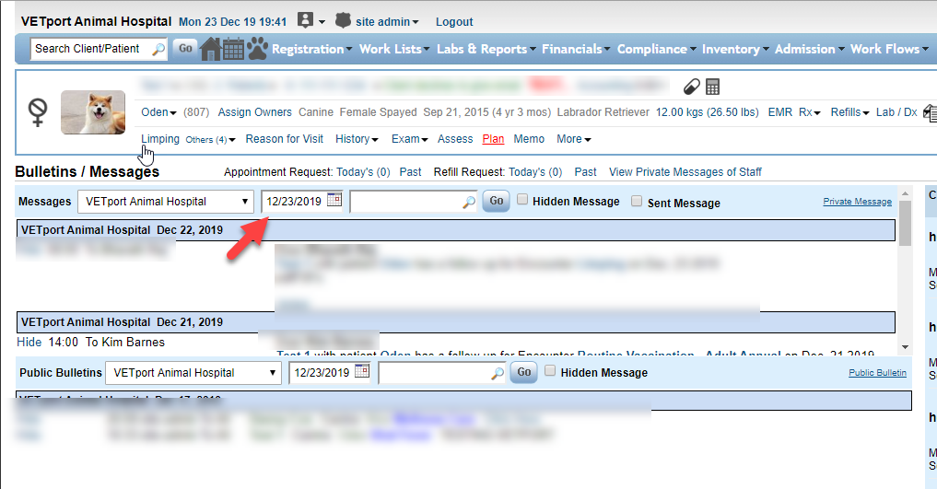The image size is (937, 489).
Task: Expand the Others (4) dropdown
Action: pos(210,140)
